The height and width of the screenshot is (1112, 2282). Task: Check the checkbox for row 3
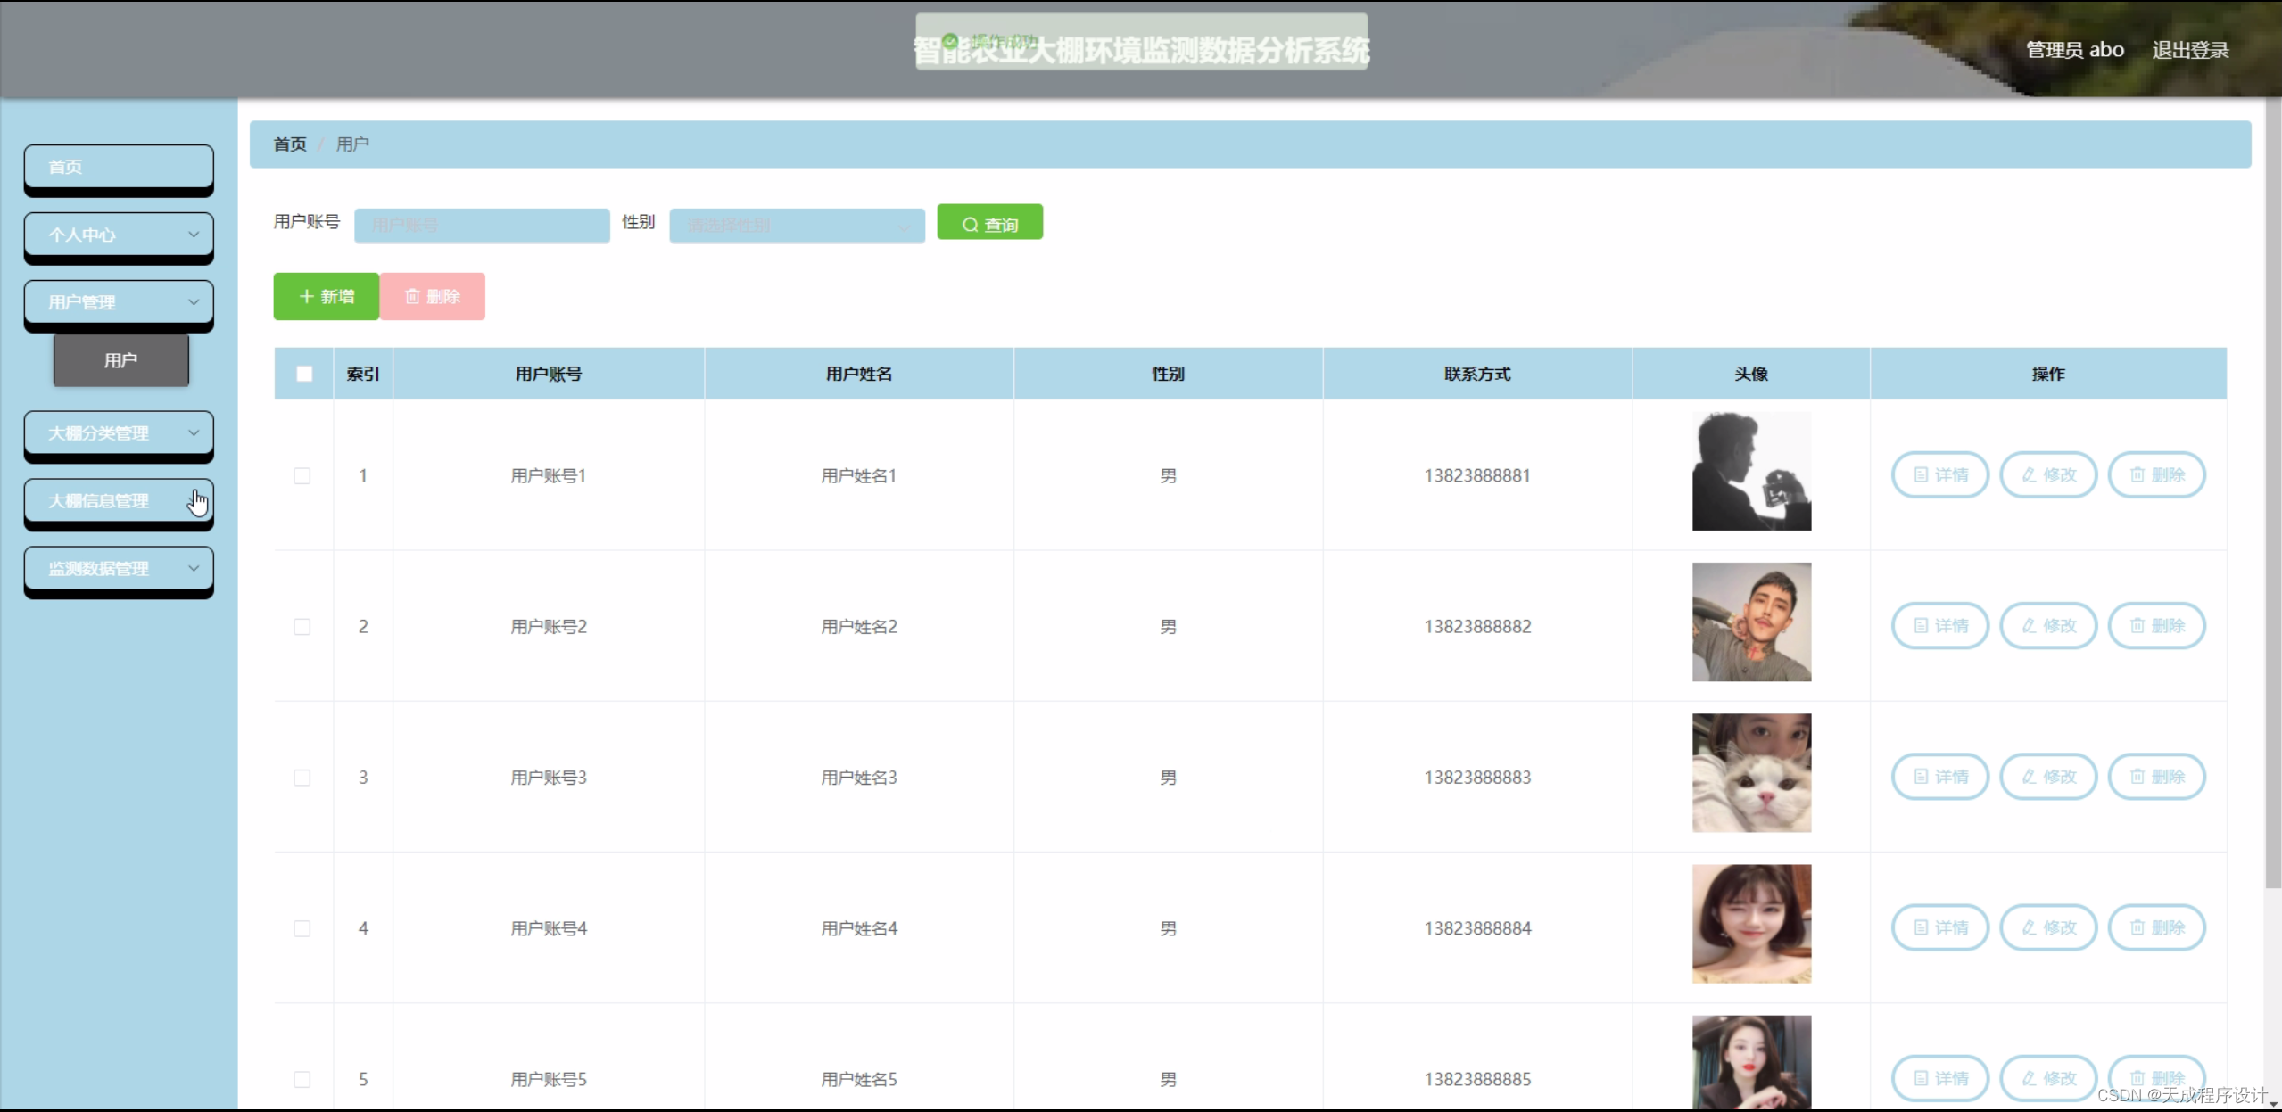pyautogui.click(x=302, y=778)
